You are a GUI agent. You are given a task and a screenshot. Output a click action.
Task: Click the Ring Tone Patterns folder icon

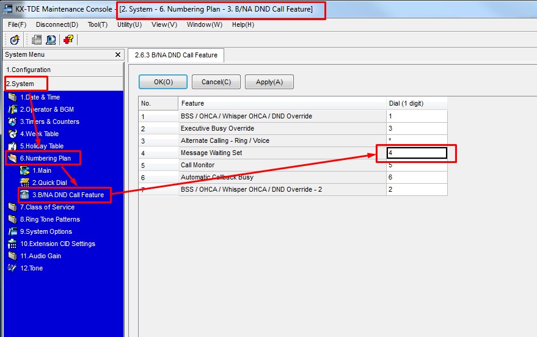coord(12,219)
